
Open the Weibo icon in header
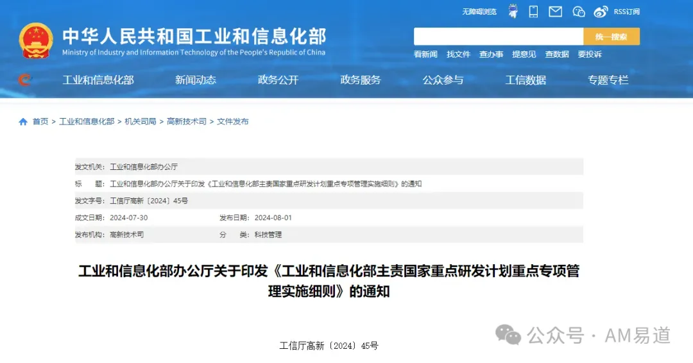tap(601, 12)
